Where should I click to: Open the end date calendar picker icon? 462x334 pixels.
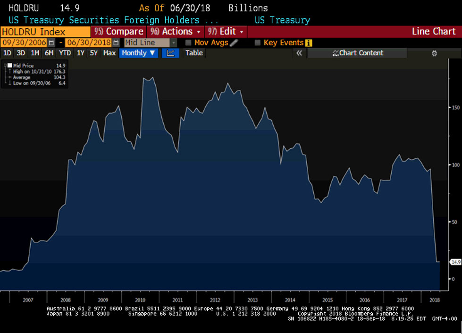point(116,43)
